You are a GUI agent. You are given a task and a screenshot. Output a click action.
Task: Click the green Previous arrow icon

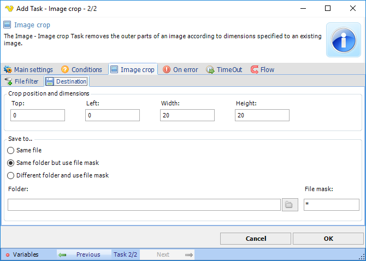(x=63, y=254)
